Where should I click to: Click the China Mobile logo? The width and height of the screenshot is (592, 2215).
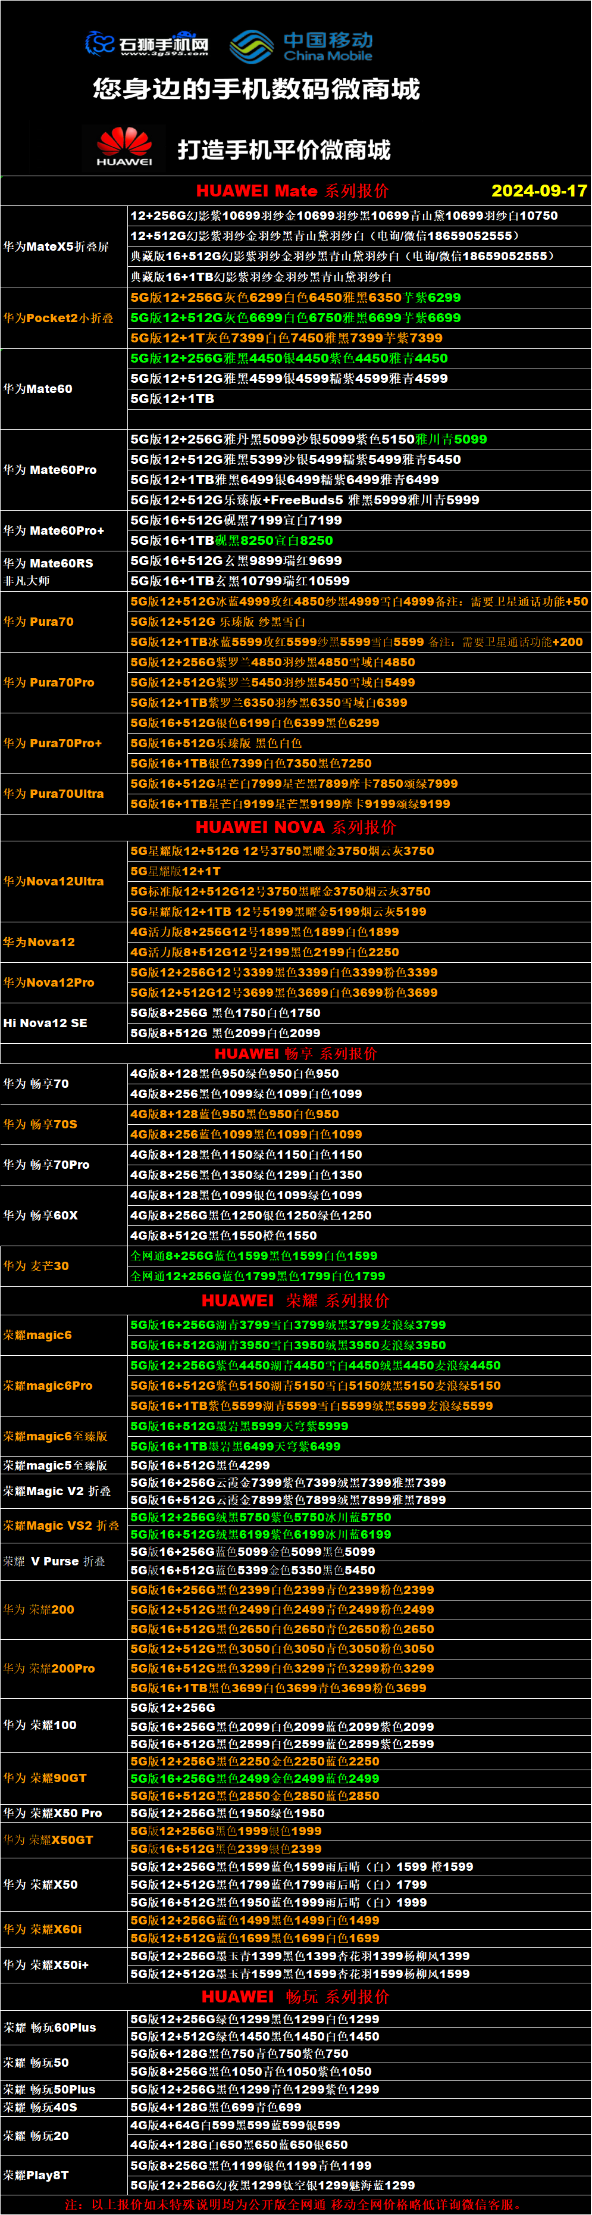(x=300, y=46)
